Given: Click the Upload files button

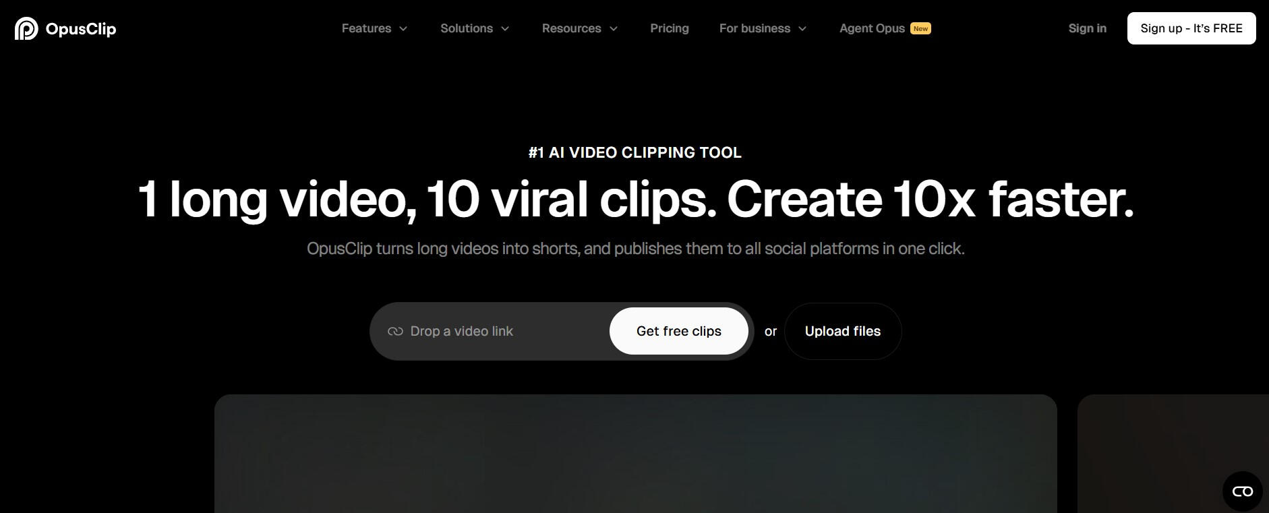Looking at the screenshot, I should [x=842, y=331].
